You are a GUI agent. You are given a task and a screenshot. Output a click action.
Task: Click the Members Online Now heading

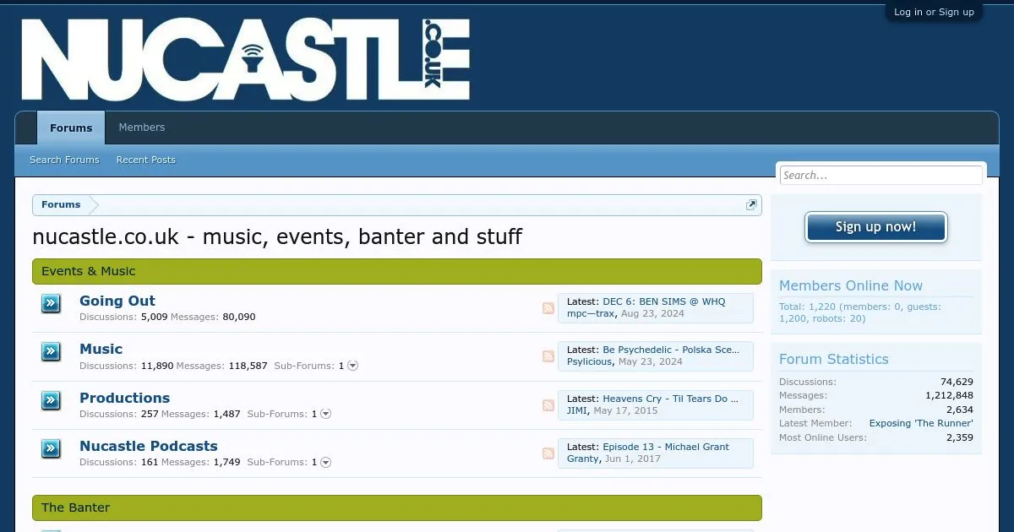pos(851,285)
